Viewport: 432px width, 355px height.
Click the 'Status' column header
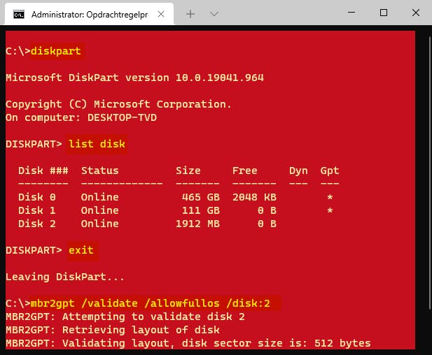[99, 171]
